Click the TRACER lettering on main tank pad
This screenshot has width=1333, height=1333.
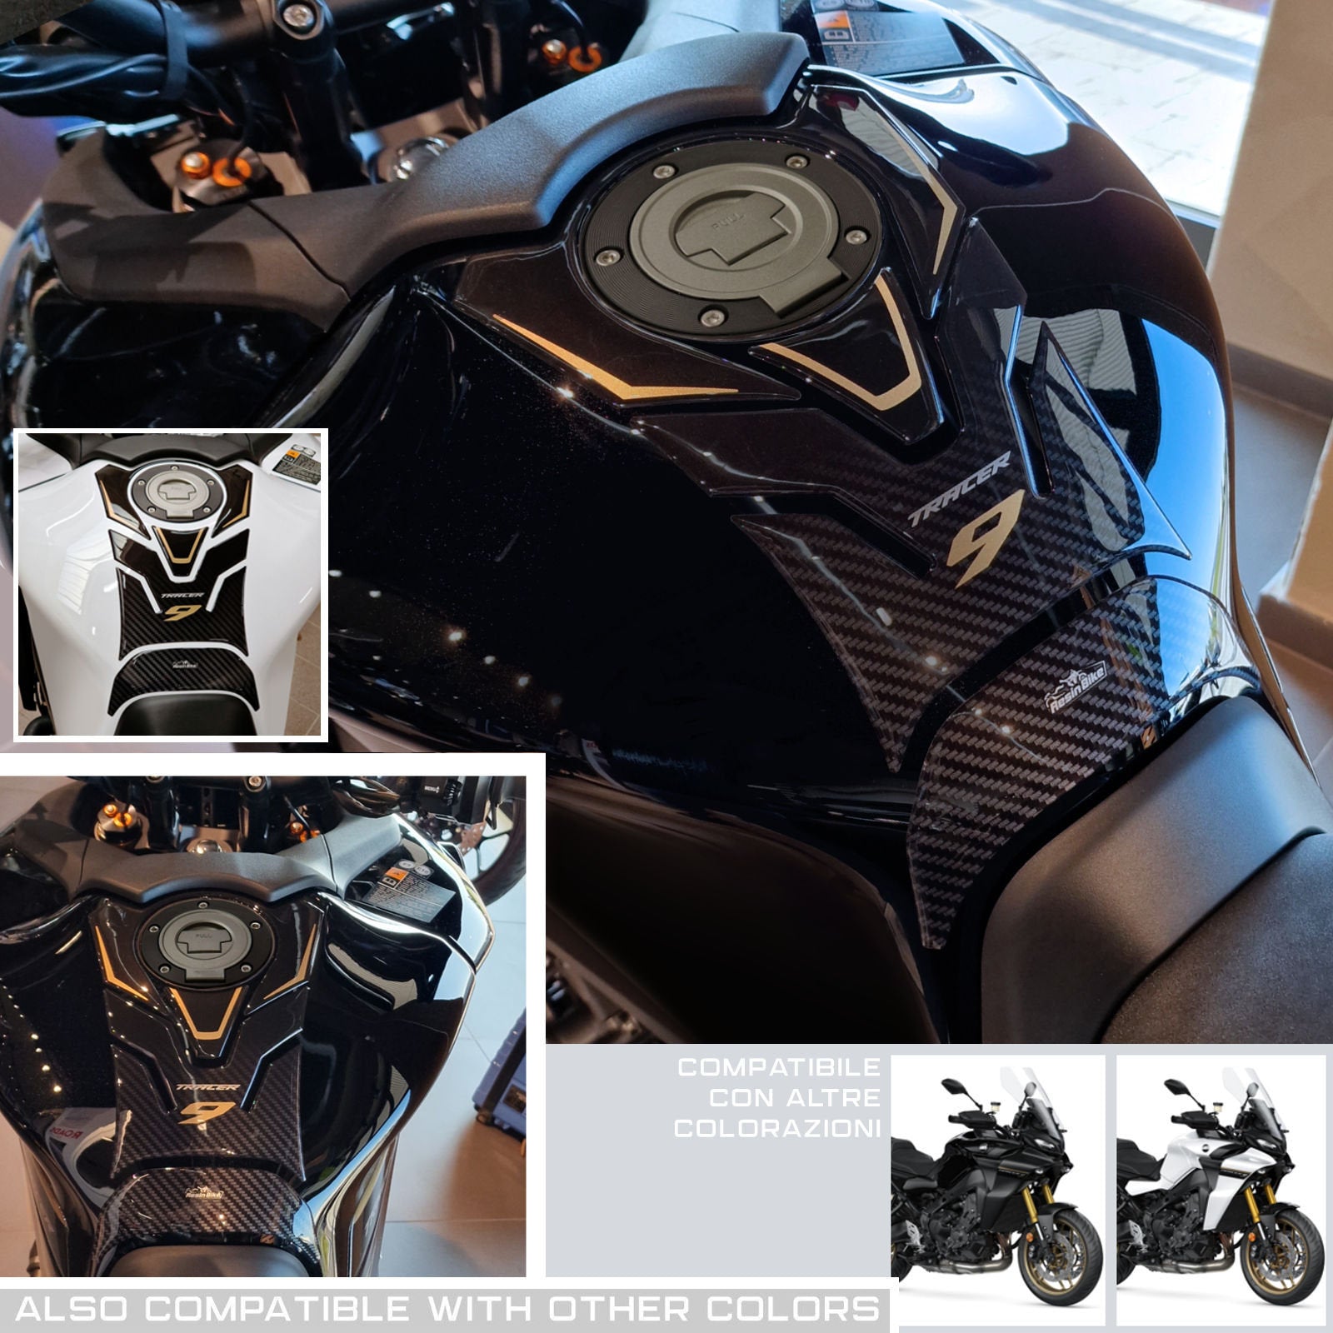point(959,488)
